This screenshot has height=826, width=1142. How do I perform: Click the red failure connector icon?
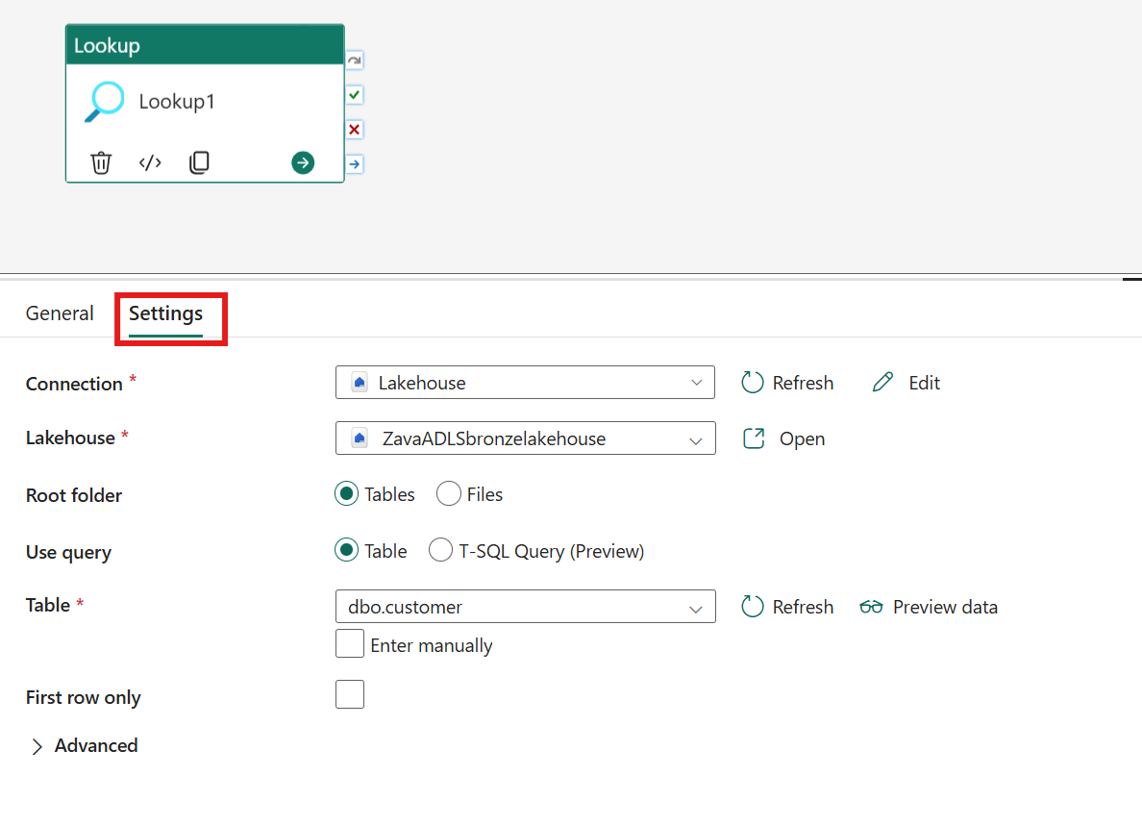(354, 129)
